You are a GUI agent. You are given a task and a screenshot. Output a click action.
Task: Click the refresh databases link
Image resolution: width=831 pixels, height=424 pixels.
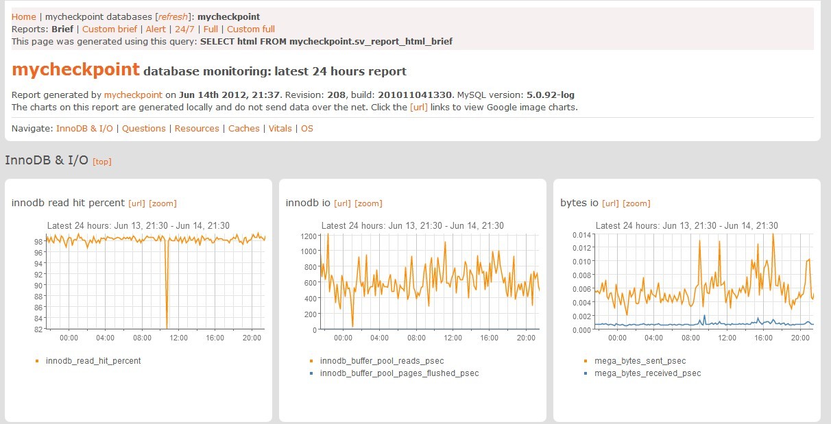pos(173,16)
